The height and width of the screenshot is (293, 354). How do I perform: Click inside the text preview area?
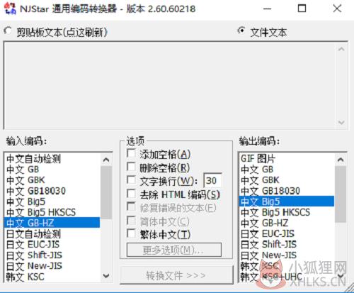click(170, 86)
